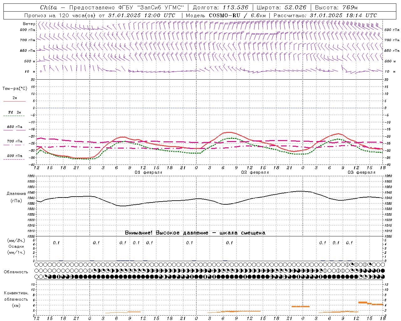Click right-side "850 гПа" wind level label

coord(392,50)
